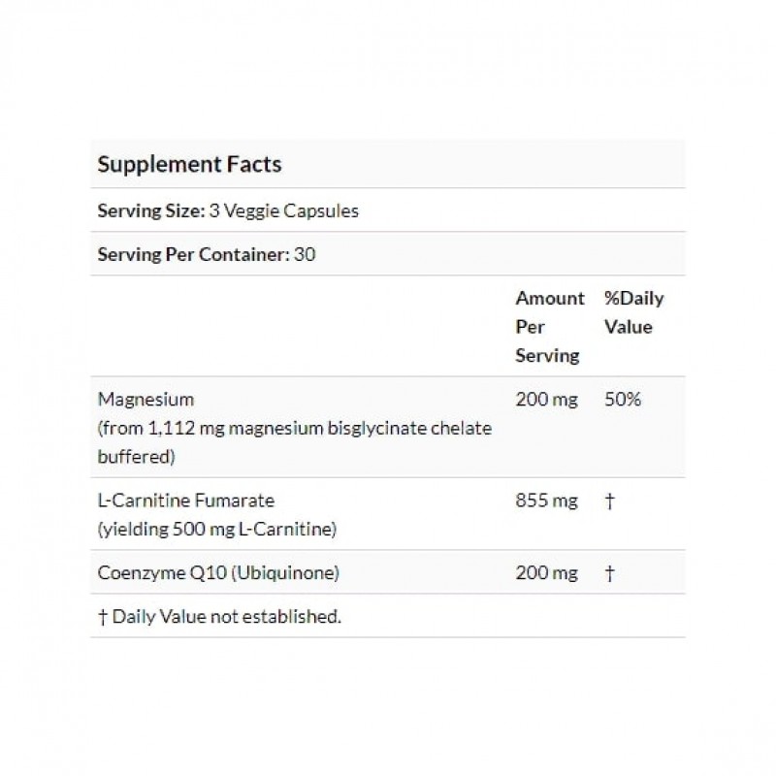This screenshot has width=776, height=776.
Task: Select the magnesium bisglycinate chelate source note
Action: click(x=294, y=441)
